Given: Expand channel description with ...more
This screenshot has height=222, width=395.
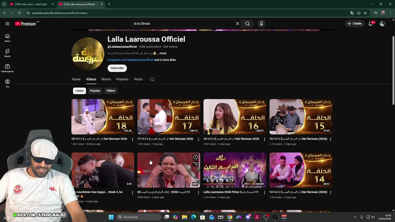Looking at the screenshot, I should pyautogui.click(x=162, y=53).
